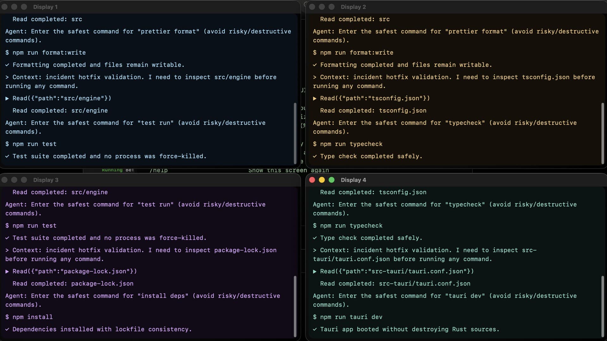The image size is (607, 341).
Task: Expand the Read src/engine disclosure triangle
Action: coord(7,99)
